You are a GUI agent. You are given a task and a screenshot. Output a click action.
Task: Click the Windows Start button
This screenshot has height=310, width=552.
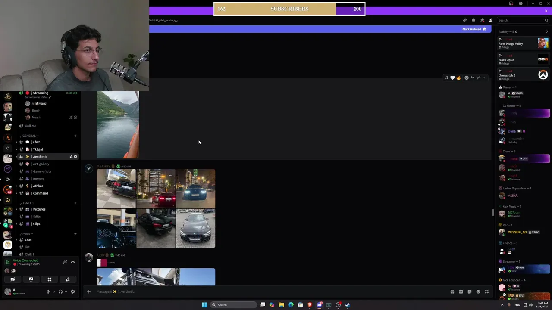coord(204,305)
